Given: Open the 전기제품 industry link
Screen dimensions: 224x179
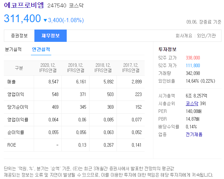Looking at the screenshot, I should point(194,134).
